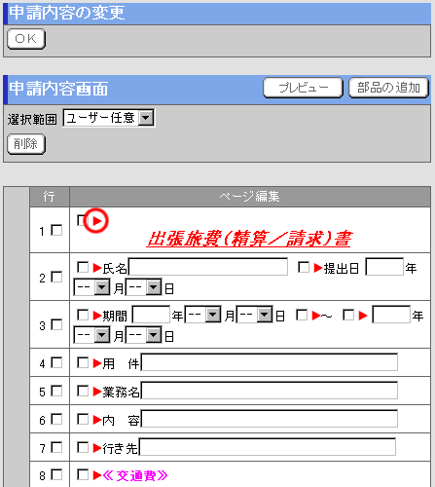
Task: Click the circled red arrow in row 1
Action: click(x=97, y=221)
